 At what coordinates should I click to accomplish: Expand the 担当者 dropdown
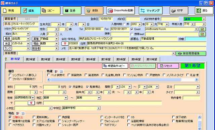56,48
